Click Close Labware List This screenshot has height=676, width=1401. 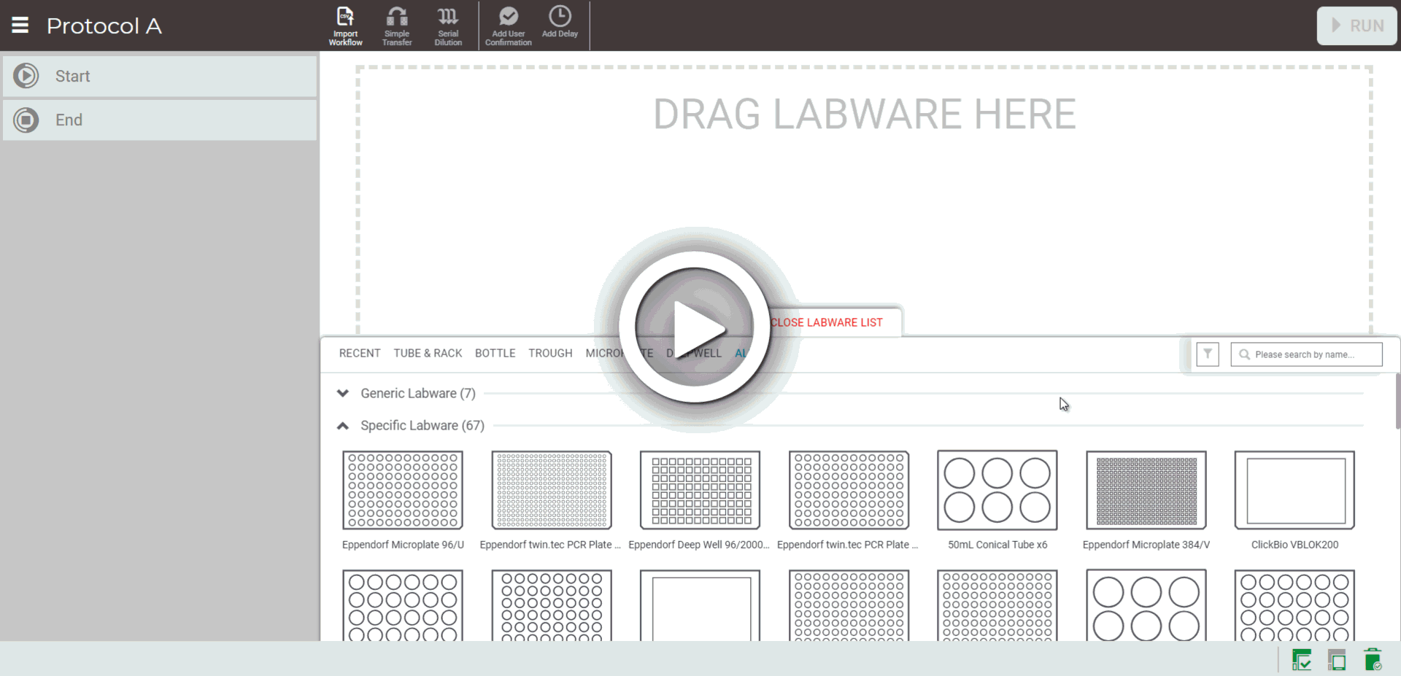pyautogui.click(x=827, y=322)
